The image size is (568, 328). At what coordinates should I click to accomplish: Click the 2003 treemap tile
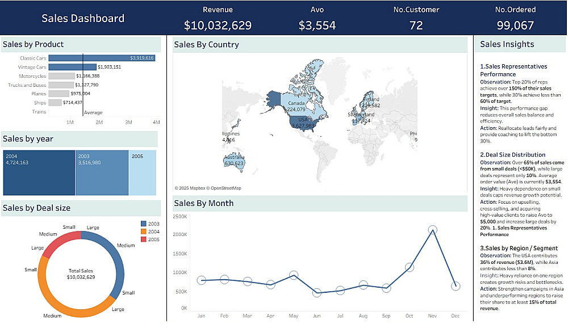pos(102,173)
